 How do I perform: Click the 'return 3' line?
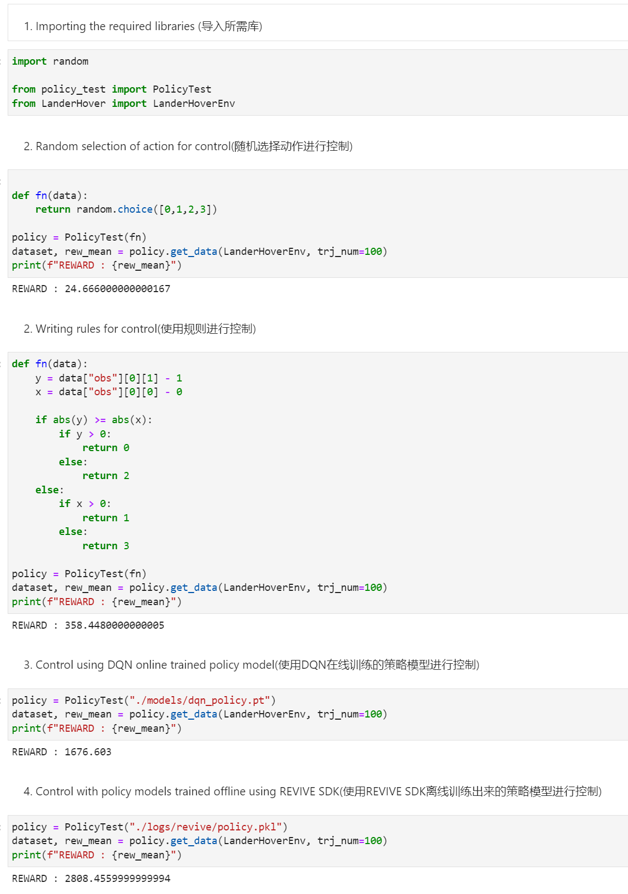click(x=106, y=546)
